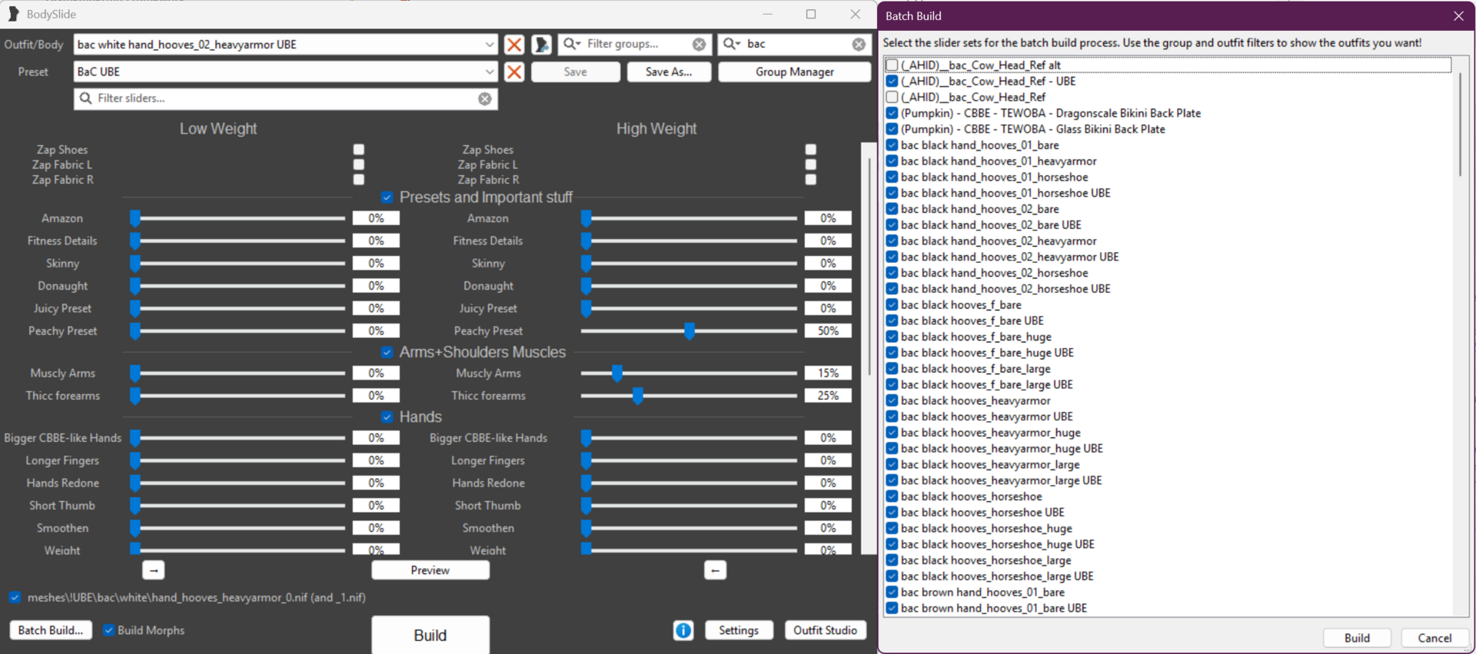The width and height of the screenshot is (1476, 654).
Task: Click the 'High Weight' column heading
Action: click(x=657, y=128)
